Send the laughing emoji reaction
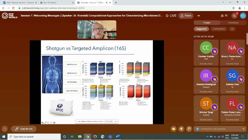248x140 pixels. click(x=189, y=129)
